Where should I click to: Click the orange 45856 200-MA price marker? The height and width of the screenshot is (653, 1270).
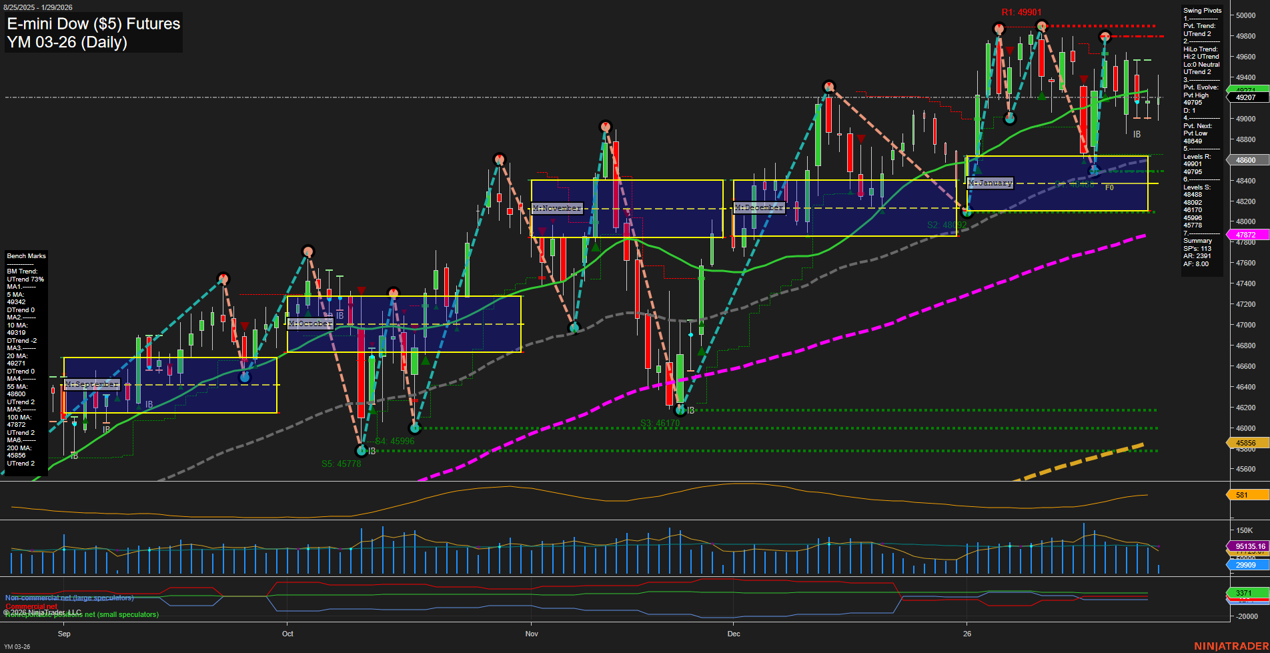[1249, 443]
